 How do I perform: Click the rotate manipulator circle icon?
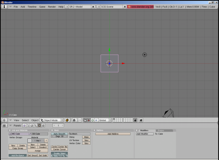pos(92,120)
